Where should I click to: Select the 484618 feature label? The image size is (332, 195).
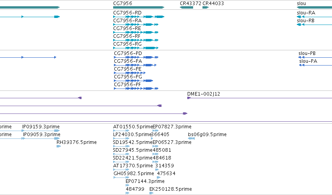(162, 158)
